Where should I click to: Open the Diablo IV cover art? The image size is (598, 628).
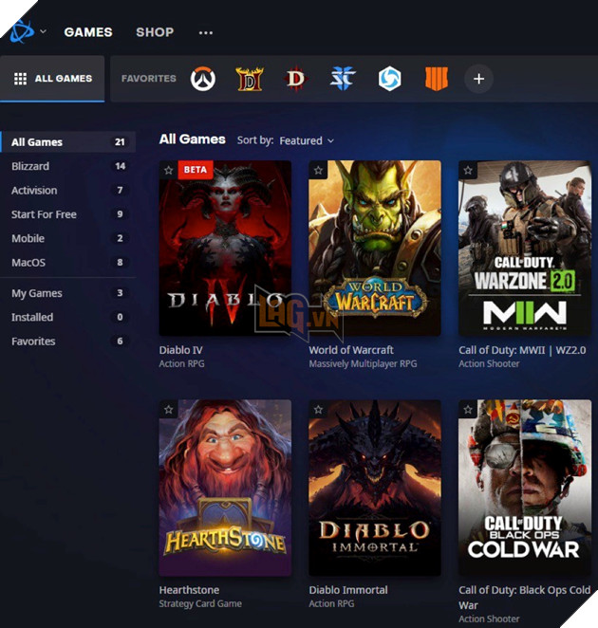click(x=225, y=249)
